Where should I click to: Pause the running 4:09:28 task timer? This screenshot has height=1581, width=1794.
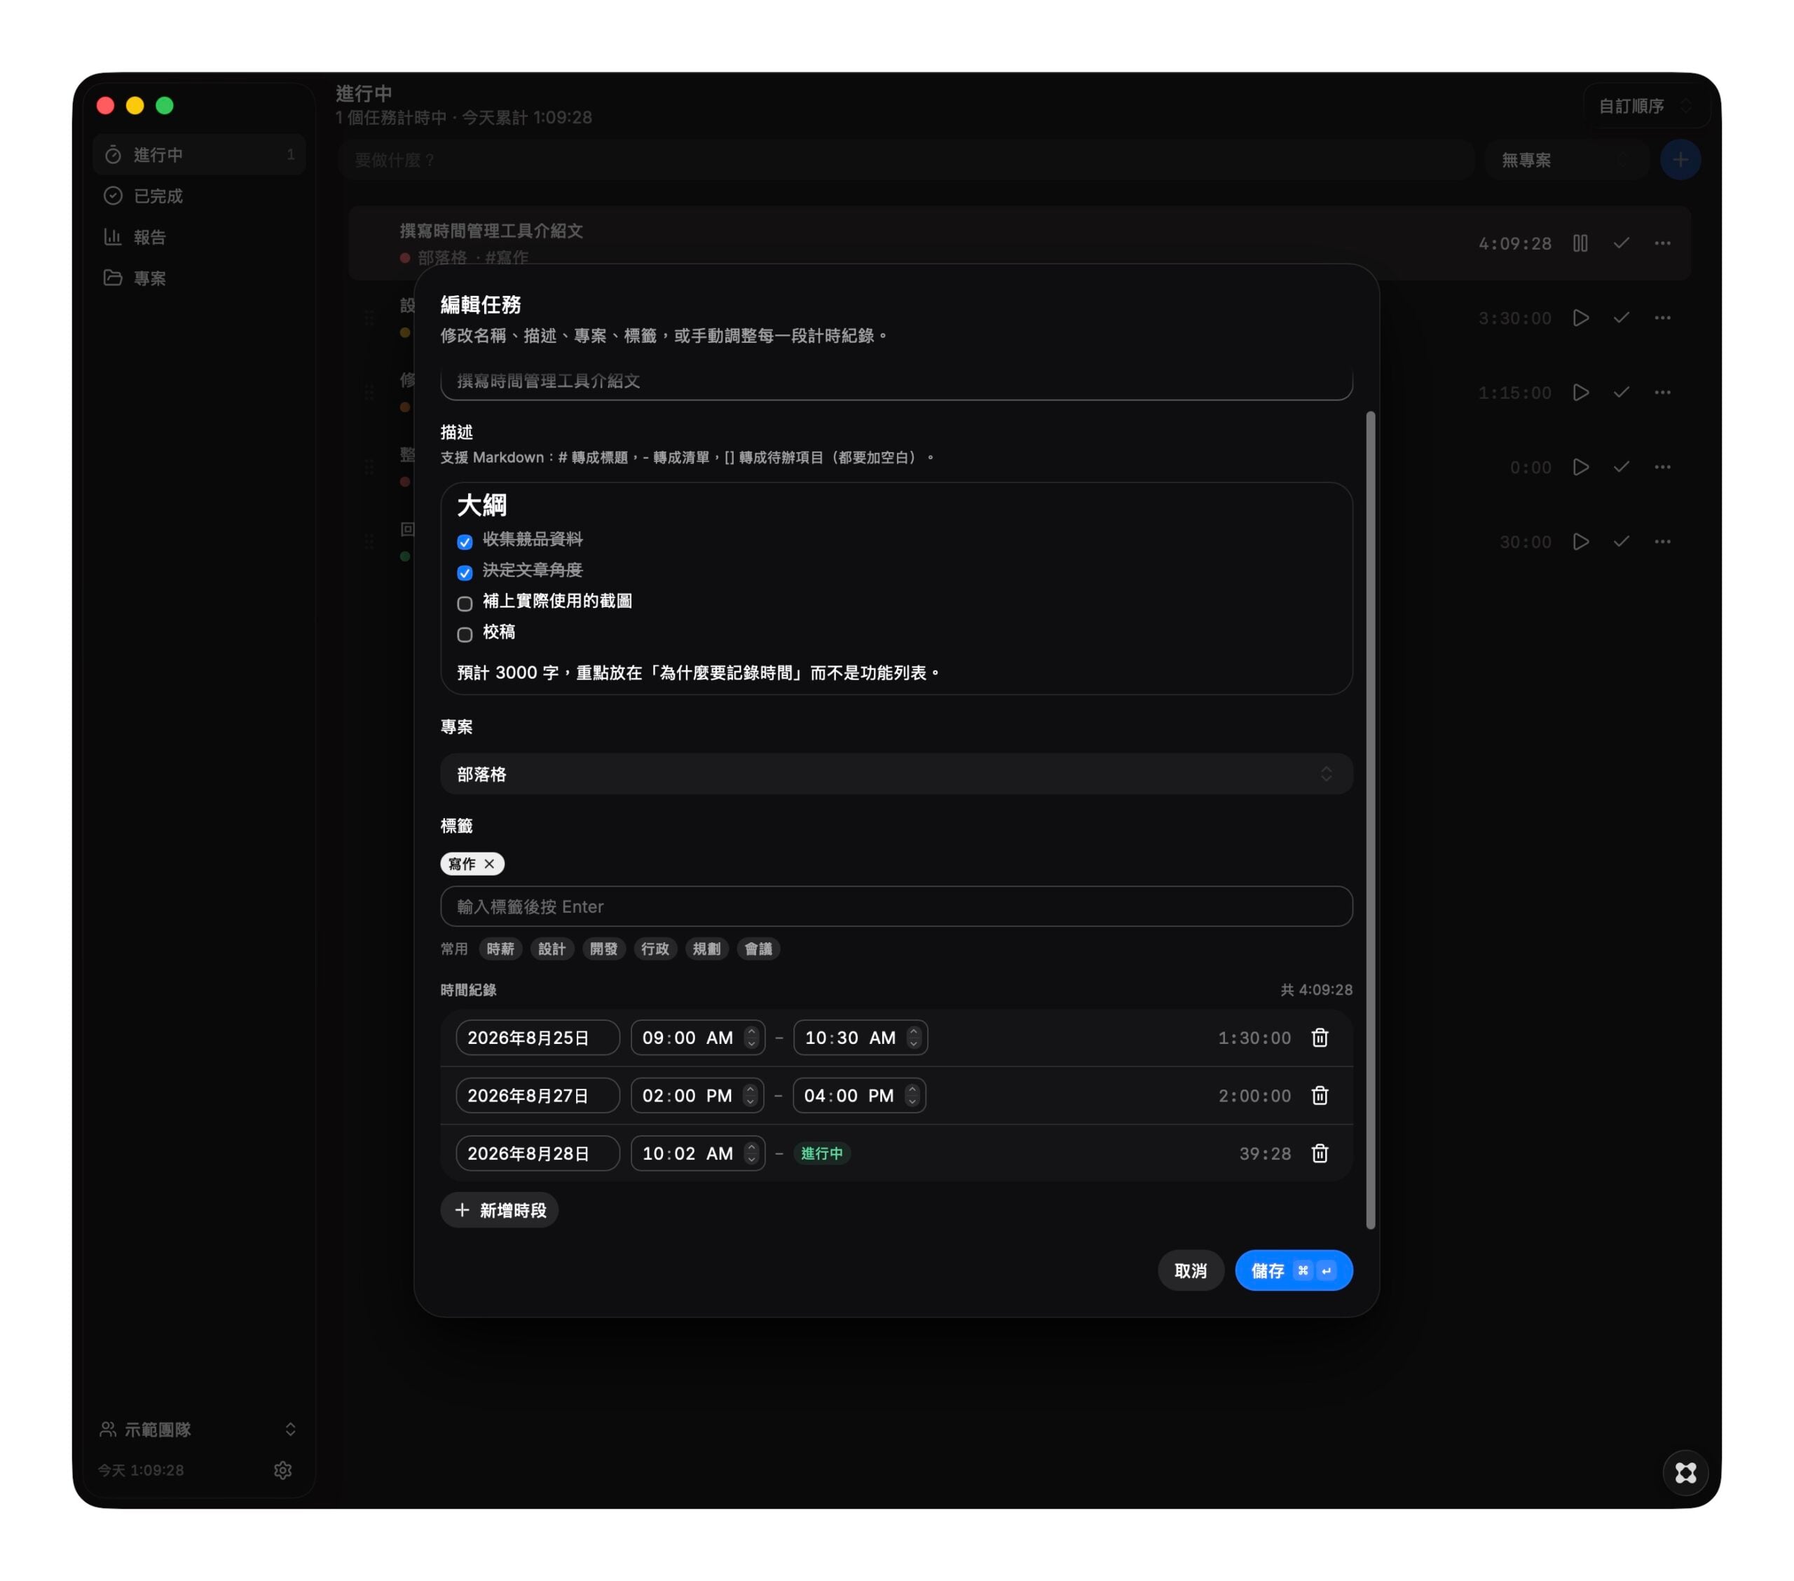pos(1580,243)
